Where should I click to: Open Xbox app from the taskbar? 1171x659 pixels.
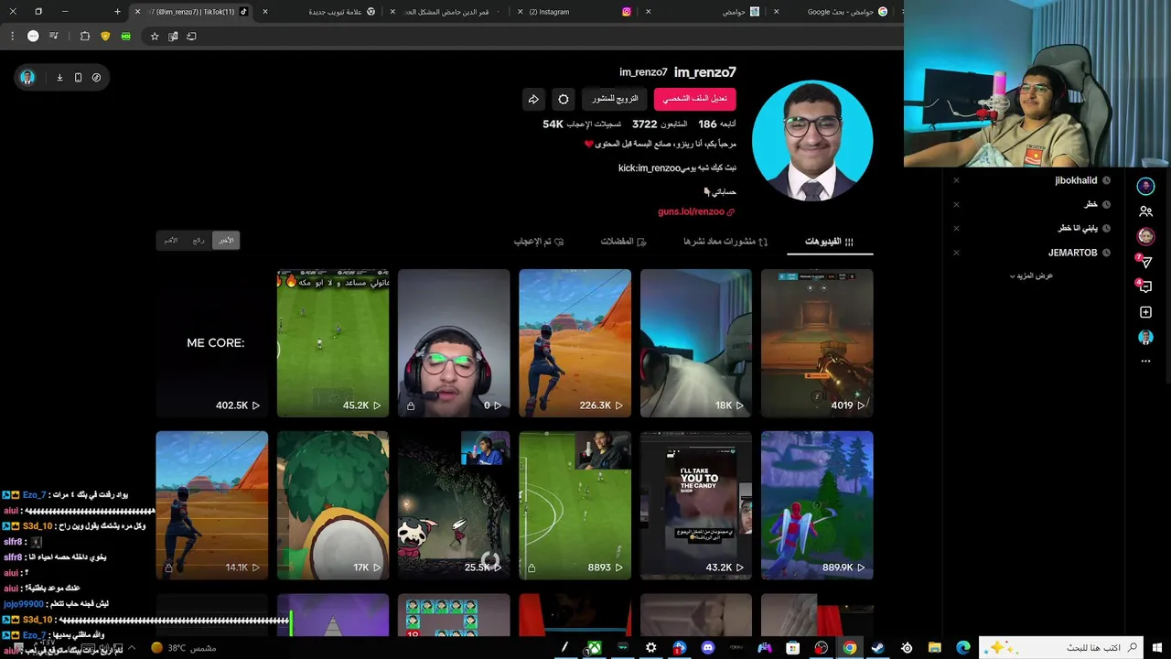click(x=594, y=648)
